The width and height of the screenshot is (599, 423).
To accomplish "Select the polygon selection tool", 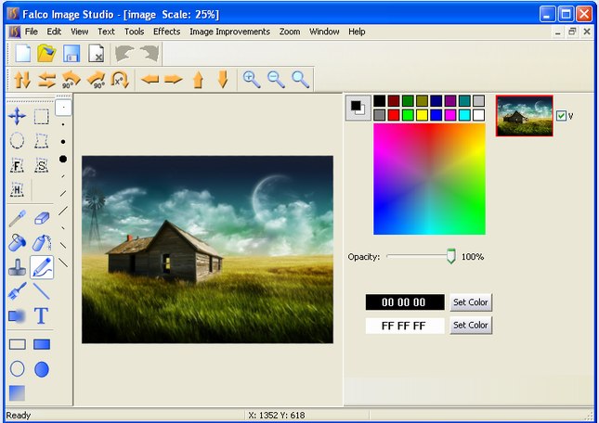I will (41, 140).
